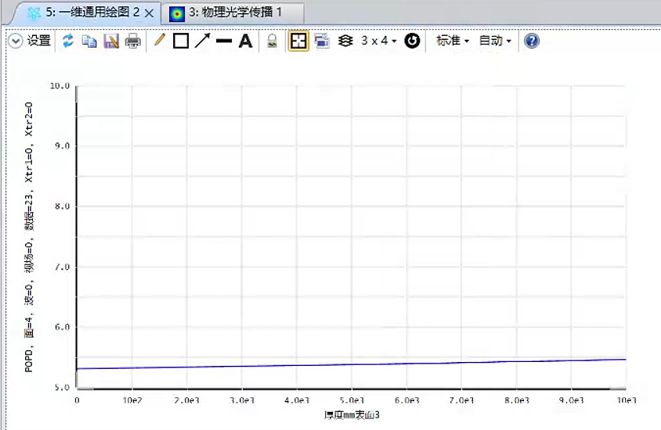Click the x-axis value 10e3

[627, 400]
